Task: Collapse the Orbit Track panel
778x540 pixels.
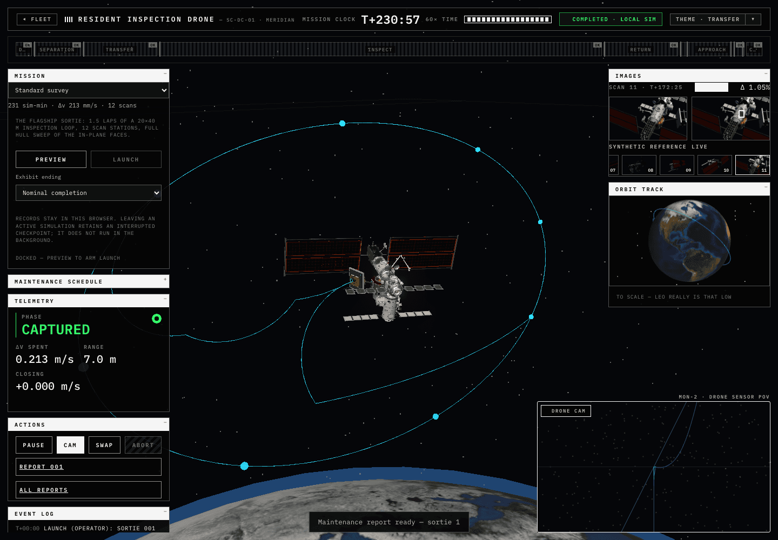Action: pos(766,187)
